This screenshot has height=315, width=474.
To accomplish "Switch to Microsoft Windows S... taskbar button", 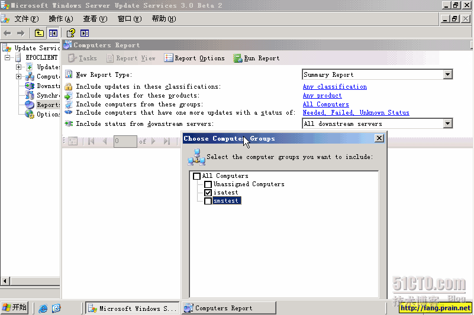I will [132, 308].
